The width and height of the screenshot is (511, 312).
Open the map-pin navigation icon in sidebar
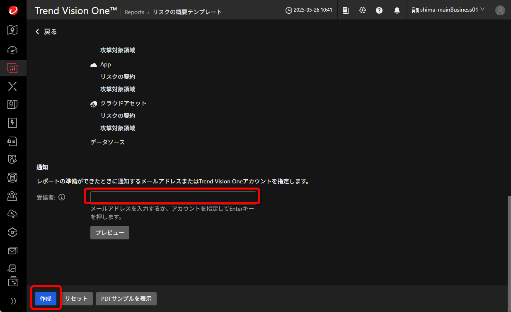13,30
